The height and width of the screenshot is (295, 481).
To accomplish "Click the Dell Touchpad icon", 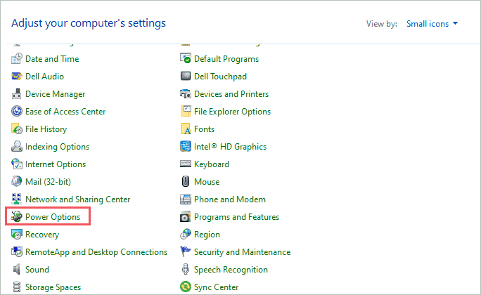I will pyautogui.click(x=185, y=76).
